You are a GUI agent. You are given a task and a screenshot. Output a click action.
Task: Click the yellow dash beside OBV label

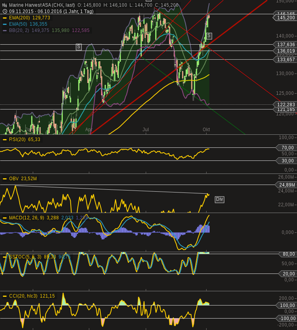point(5,179)
